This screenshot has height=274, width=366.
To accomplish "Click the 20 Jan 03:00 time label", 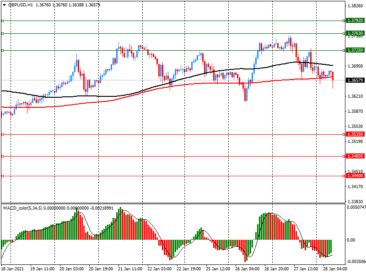I will 72,269.
